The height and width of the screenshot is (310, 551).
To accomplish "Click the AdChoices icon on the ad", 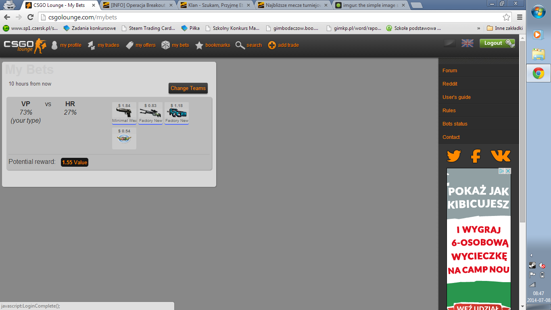I will pyautogui.click(x=502, y=171).
